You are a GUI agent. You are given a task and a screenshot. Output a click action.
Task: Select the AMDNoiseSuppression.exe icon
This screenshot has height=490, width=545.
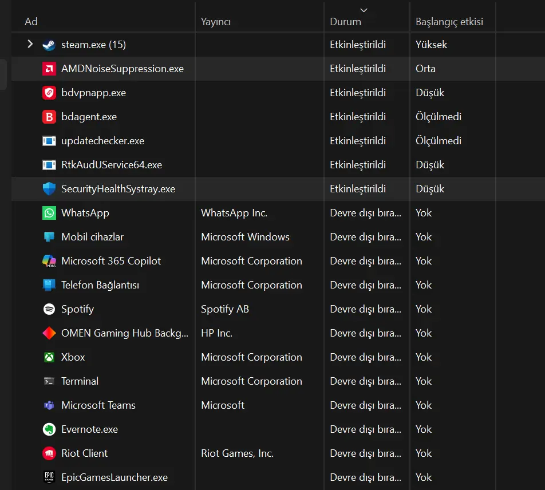(49, 69)
